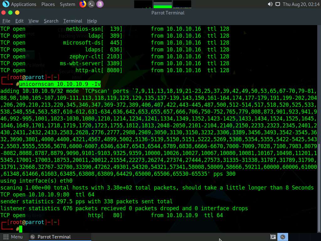Click the 'TCP open 10.10.10.9:80 ttl 64' line

click(x=47, y=195)
